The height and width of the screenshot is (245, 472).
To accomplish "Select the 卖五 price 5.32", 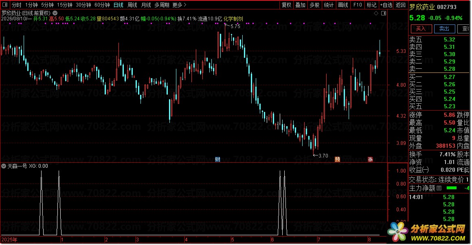I will [450, 40].
